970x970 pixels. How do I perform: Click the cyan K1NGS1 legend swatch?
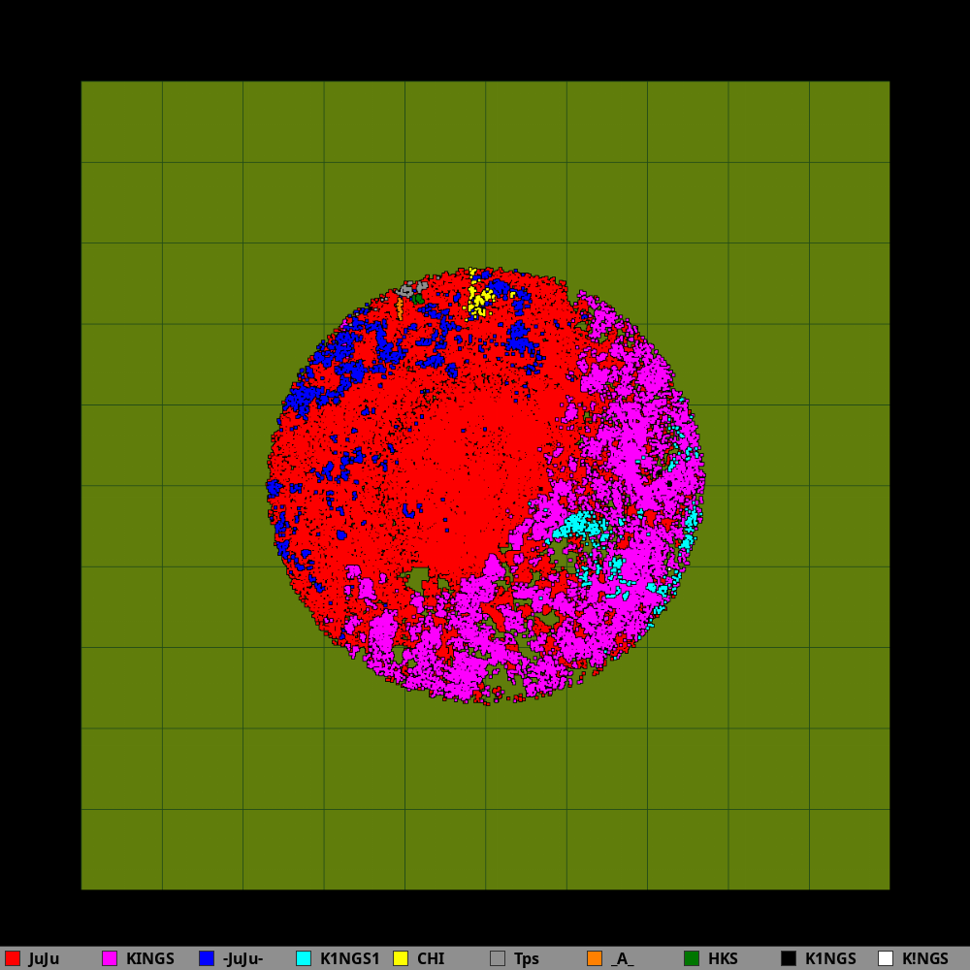[303, 958]
